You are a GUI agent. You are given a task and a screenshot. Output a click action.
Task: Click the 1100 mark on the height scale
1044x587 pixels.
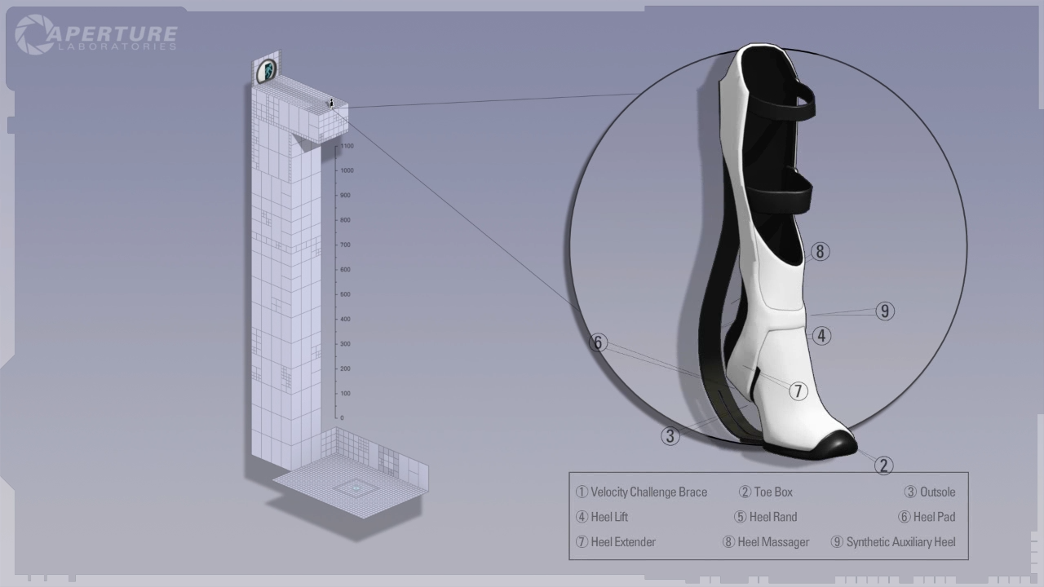[347, 146]
